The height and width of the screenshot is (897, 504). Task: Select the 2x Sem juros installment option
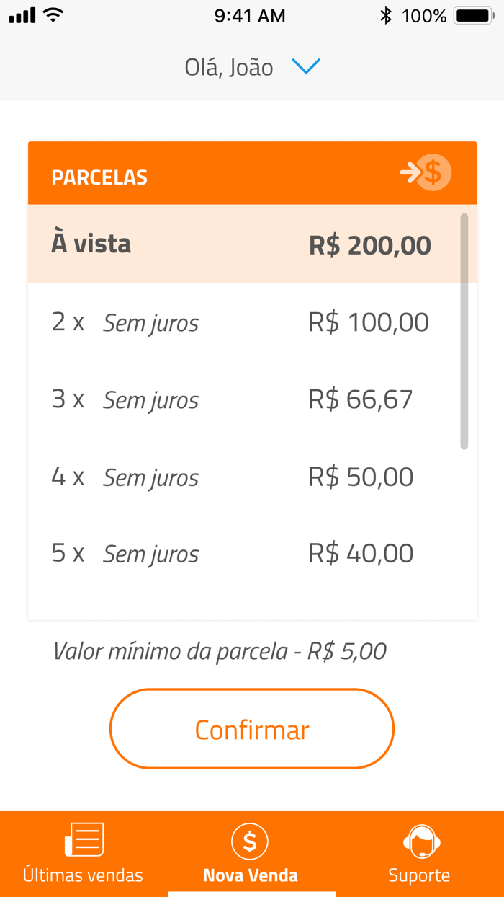pos(252,322)
